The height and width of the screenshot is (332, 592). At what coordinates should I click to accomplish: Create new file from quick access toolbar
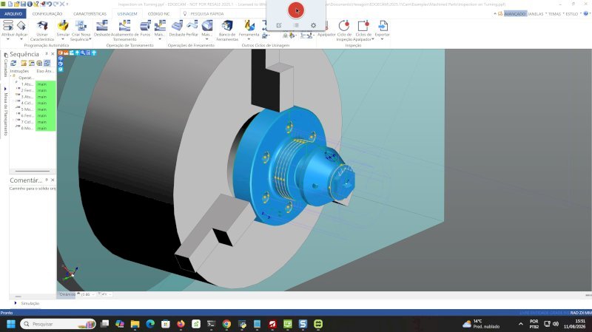10,4
